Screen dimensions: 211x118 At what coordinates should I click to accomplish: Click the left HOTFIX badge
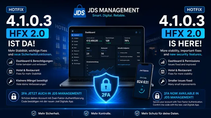pos(16,10)
